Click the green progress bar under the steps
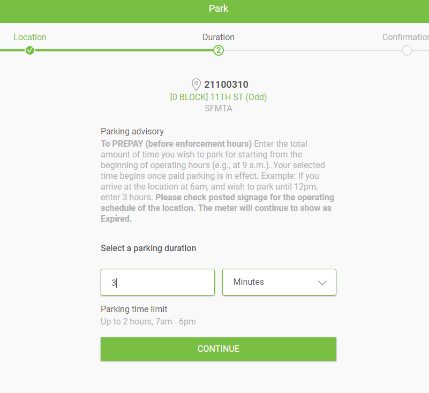 (123, 50)
